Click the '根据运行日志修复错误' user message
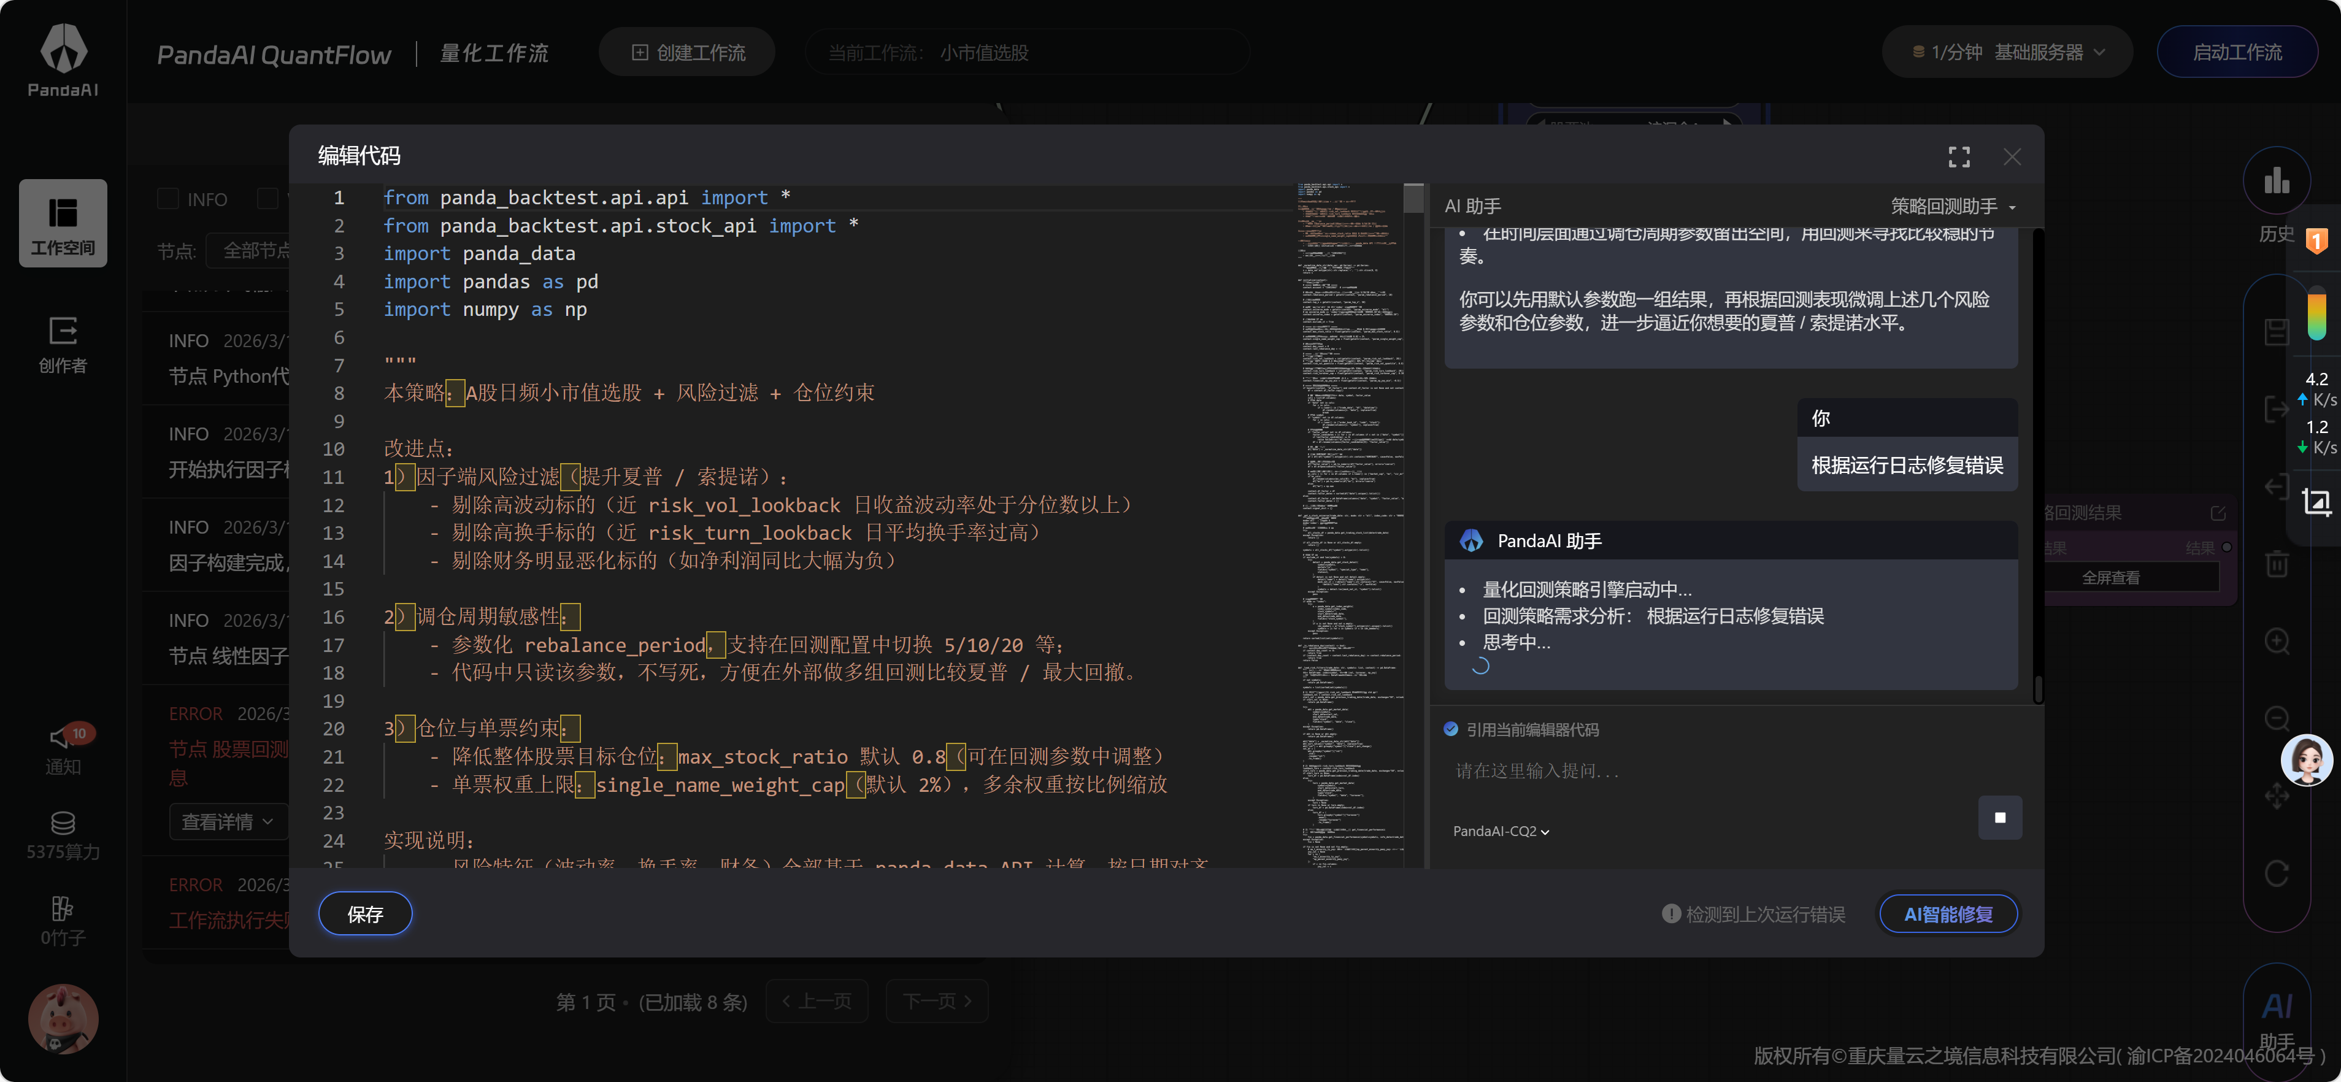Viewport: 2341px width, 1082px height. click(x=1907, y=465)
